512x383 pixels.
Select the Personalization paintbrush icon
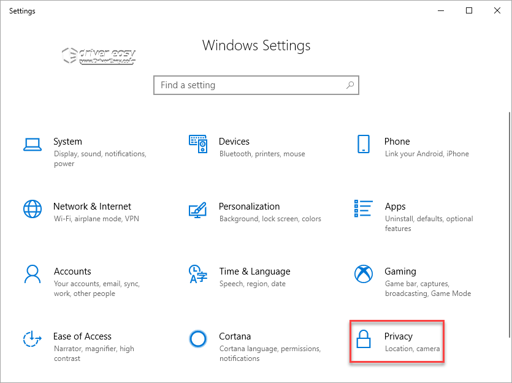pyautogui.click(x=198, y=210)
